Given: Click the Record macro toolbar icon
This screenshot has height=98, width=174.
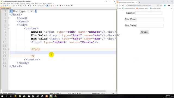Looking at the screenshot, I should pyautogui.click(x=60, y=6).
